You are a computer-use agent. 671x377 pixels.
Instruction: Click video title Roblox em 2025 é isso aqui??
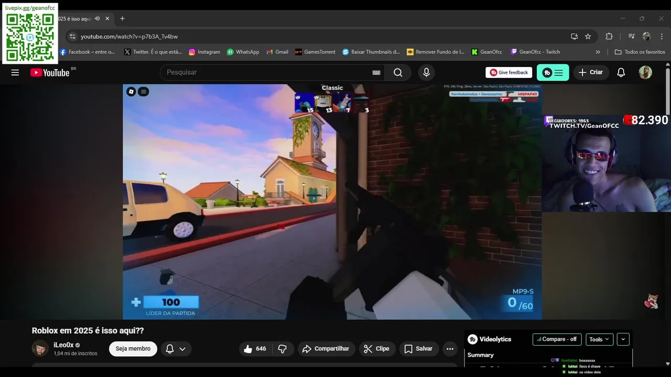pyautogui.click(x=88, y=330)
